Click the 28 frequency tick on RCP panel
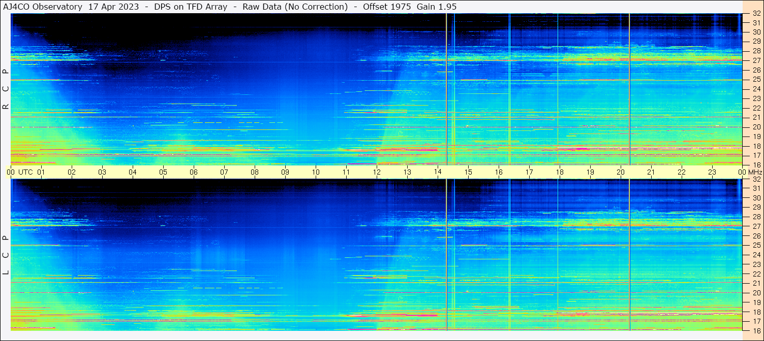Image resolution: width=764 pixels, height=341 pixels. point(756,51)
